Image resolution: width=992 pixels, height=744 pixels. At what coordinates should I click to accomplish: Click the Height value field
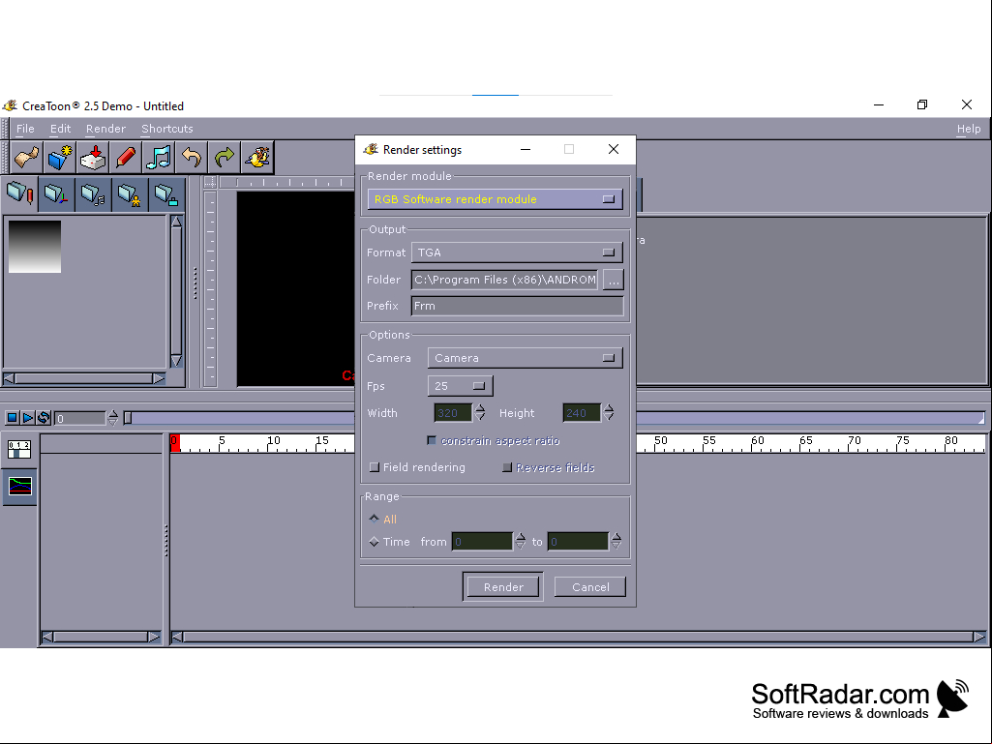point(582,413)
